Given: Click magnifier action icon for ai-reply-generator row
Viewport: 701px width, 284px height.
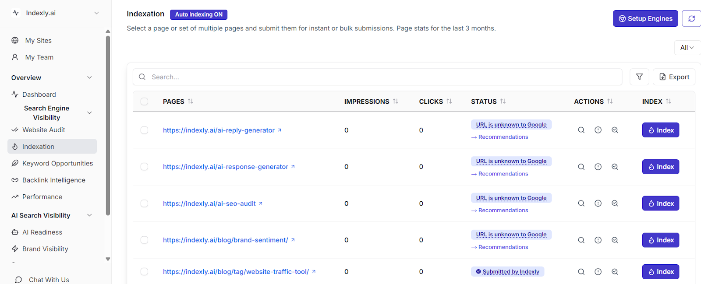Looking at the screenshot, I should [581, 130].
